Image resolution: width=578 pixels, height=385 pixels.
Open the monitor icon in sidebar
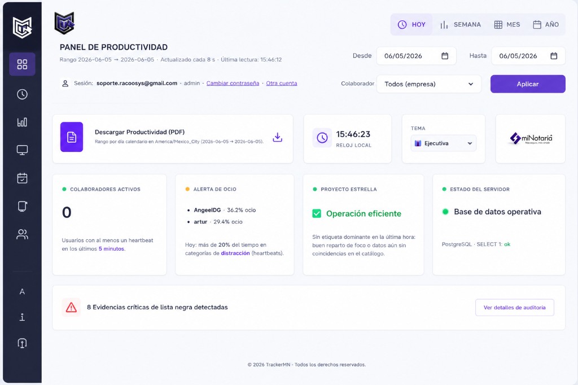(22, 150)
